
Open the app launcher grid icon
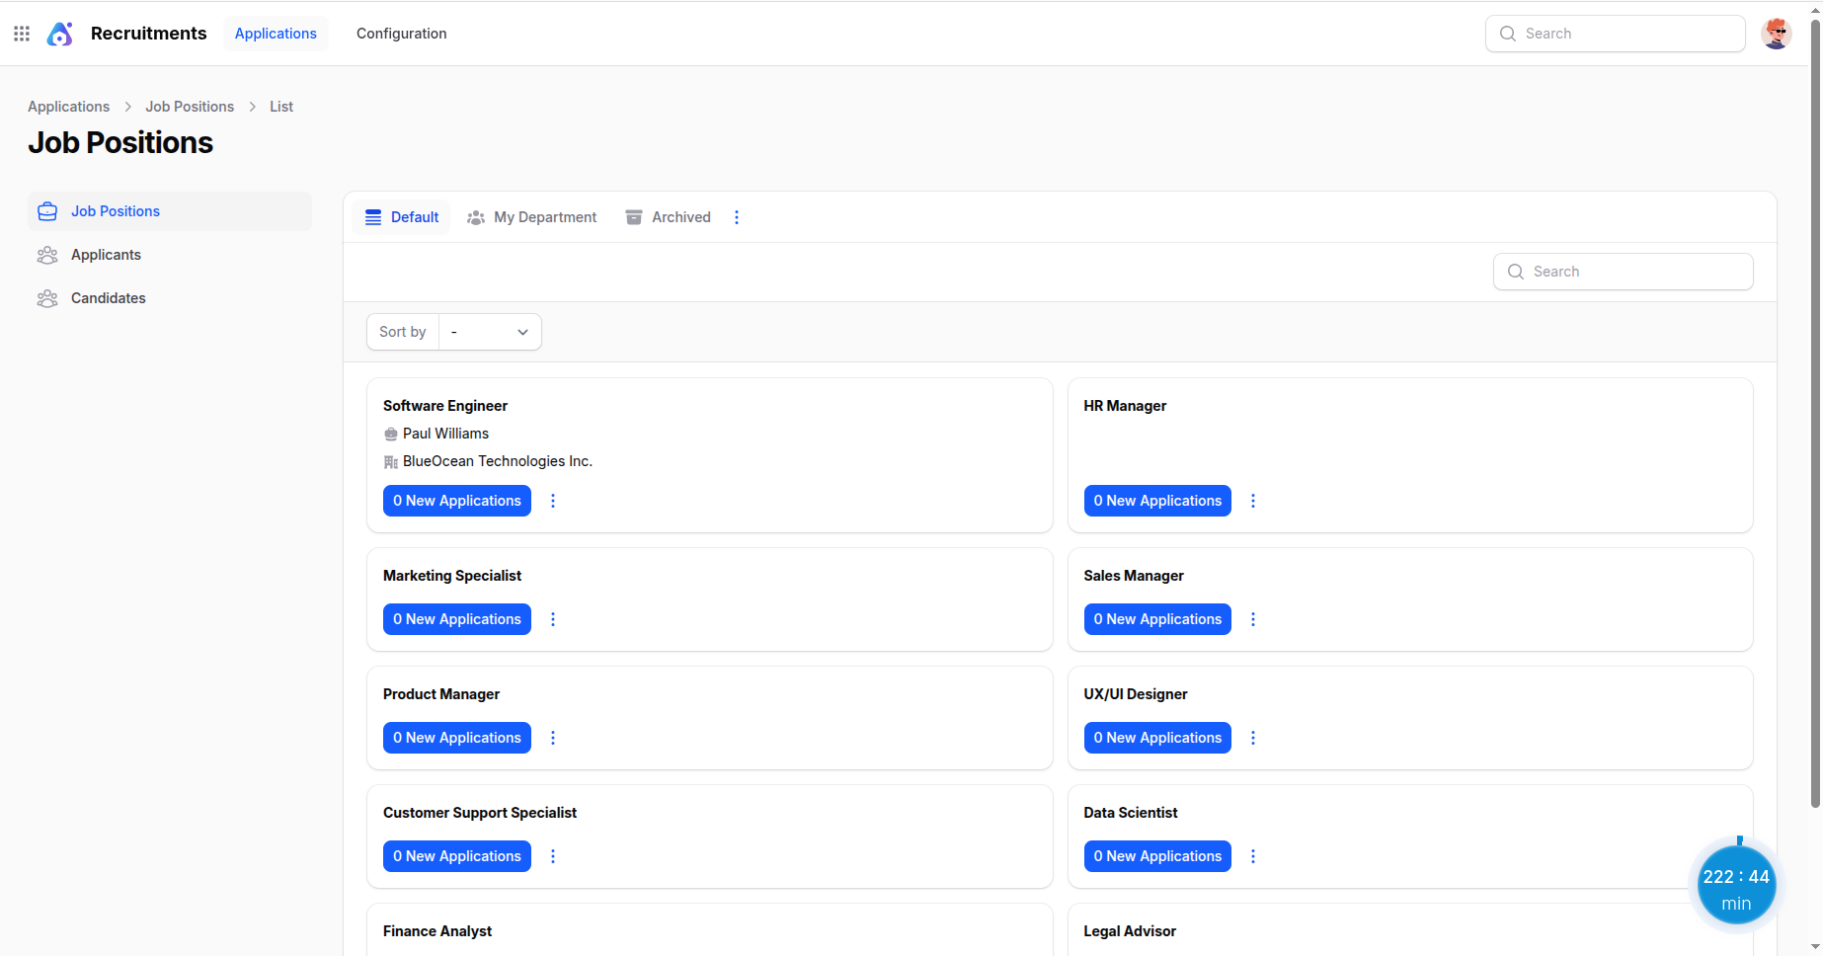[x=21, y=33]
